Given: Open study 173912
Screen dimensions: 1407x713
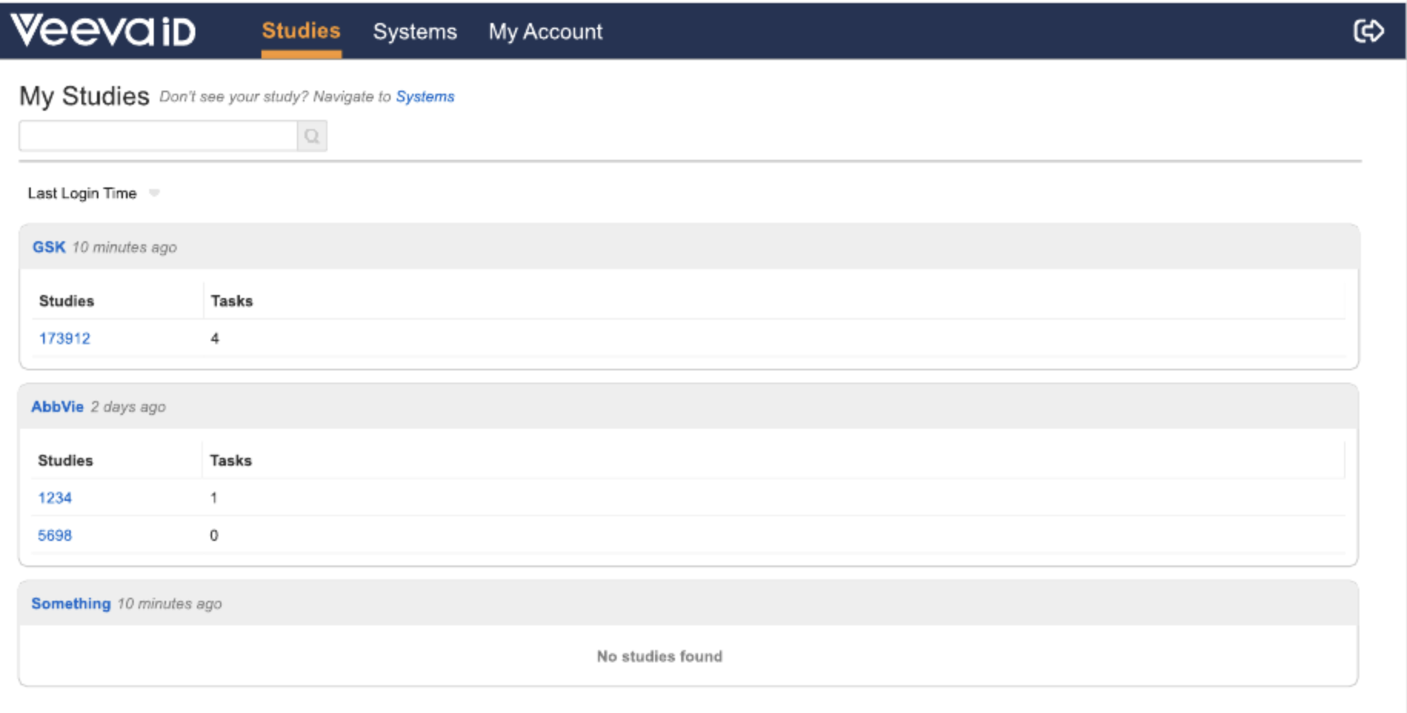Looking at the screenshot, I should point(65,338).
